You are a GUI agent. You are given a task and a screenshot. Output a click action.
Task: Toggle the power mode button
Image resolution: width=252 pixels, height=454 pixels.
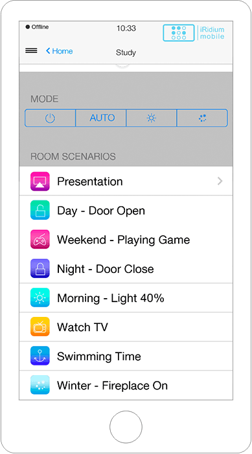(x=50, y=118)
